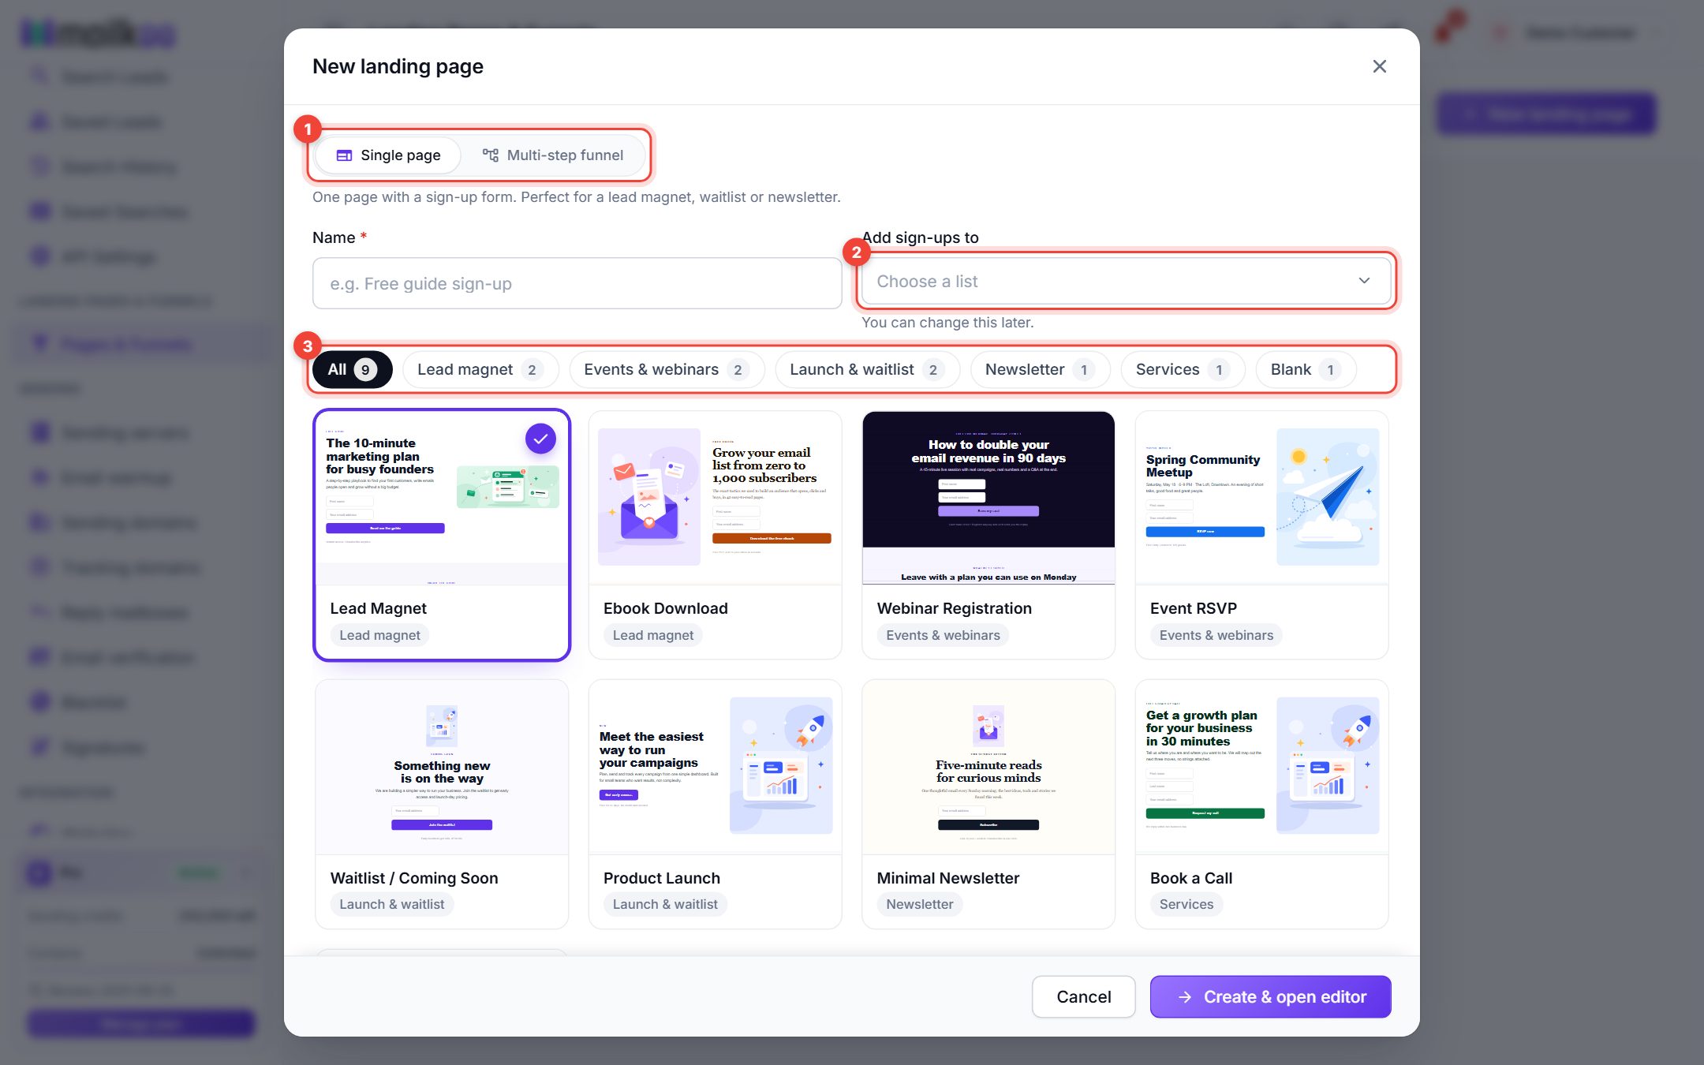Show All templates filter

(x=352, y=369)
